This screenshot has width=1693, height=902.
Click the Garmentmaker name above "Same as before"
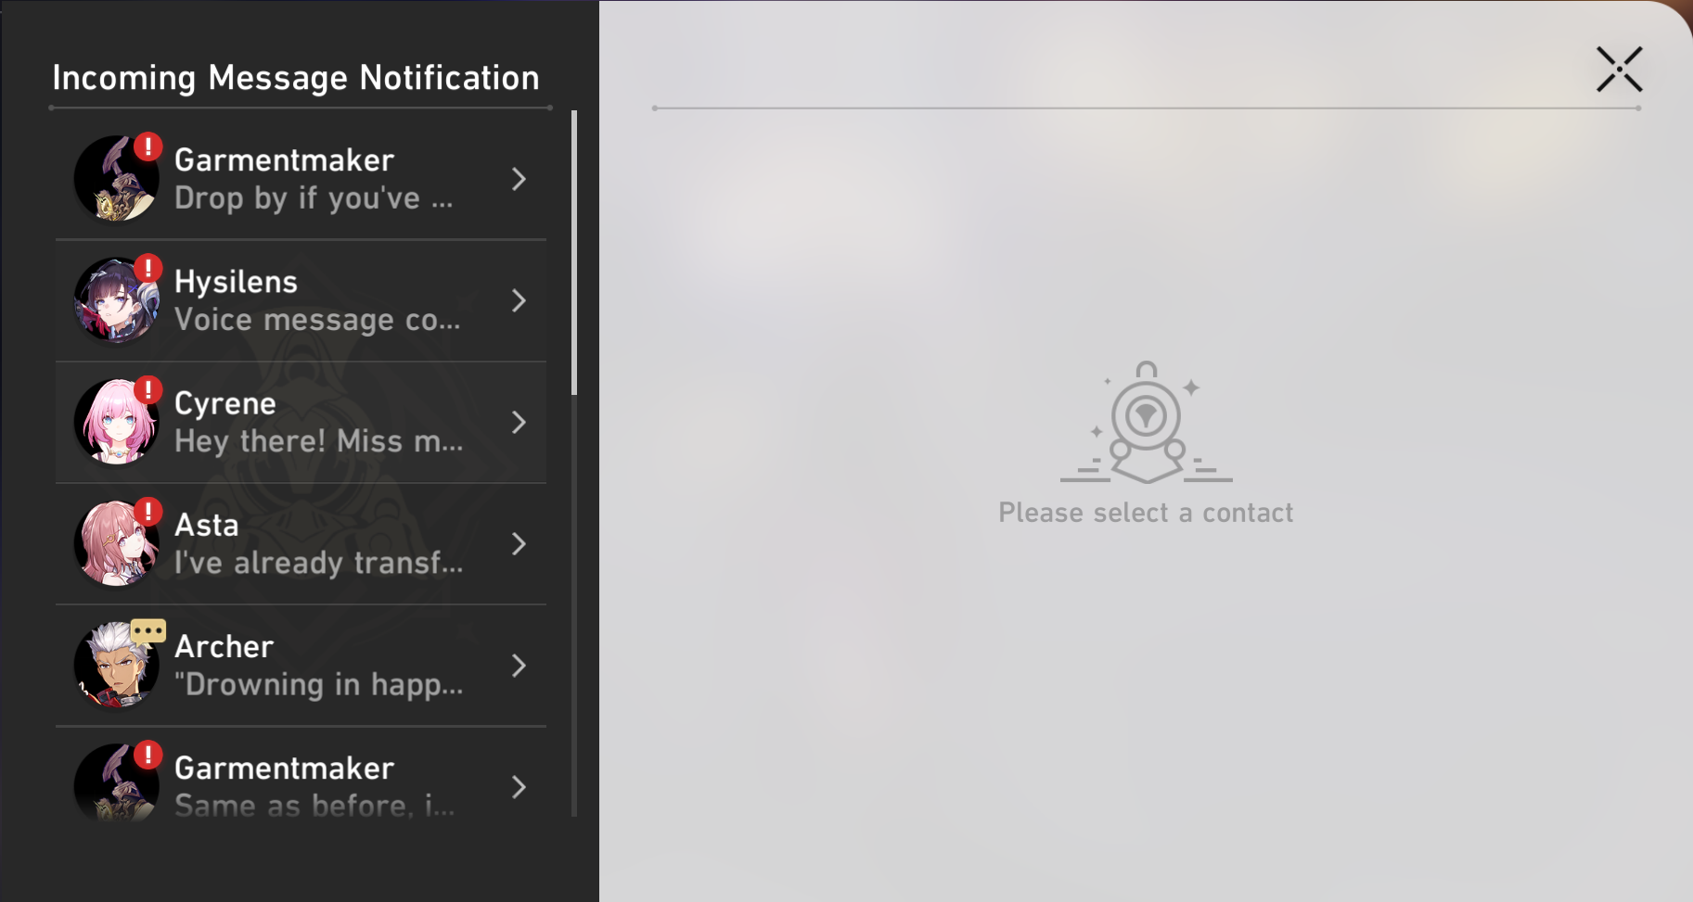click(x=285, y=769)
